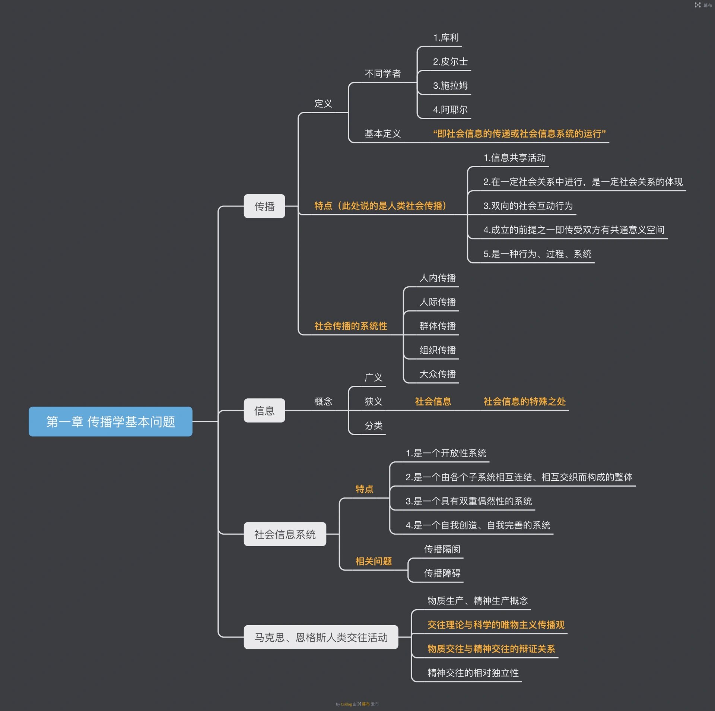Click 1.是一个开放性系统

(x=446, y=453)
